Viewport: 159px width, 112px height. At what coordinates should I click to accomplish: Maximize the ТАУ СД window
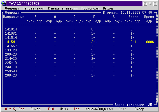pos(155,4)
